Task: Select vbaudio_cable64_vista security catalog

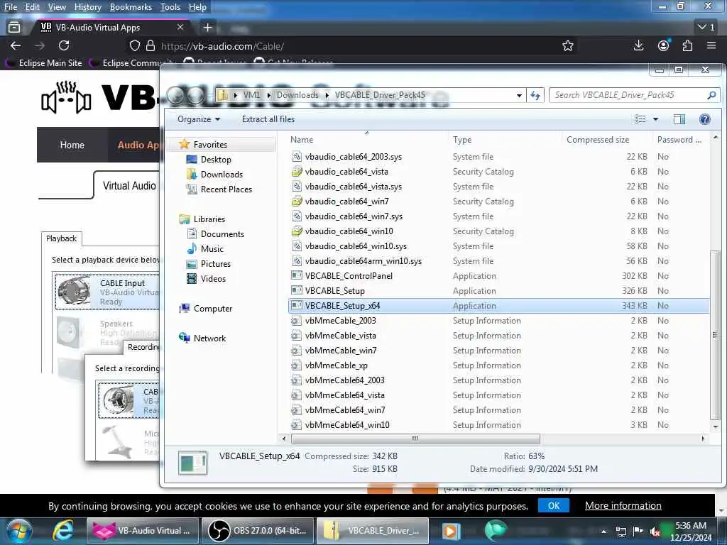Action: 346,172
